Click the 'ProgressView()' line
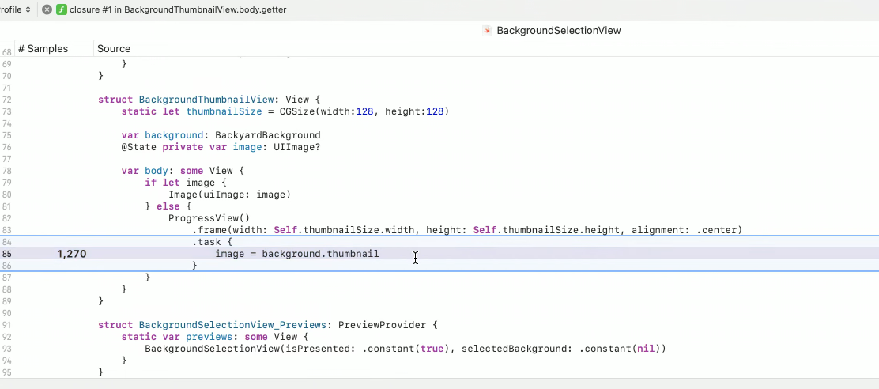This screenshot has height=389, width=879. tap(209, 218)
